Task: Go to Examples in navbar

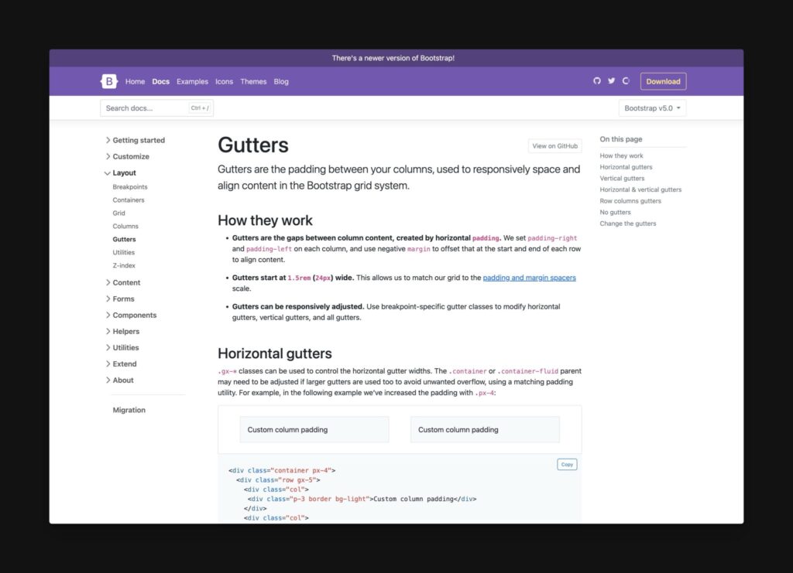Action: pyautogui.click(x=192, y=81)
